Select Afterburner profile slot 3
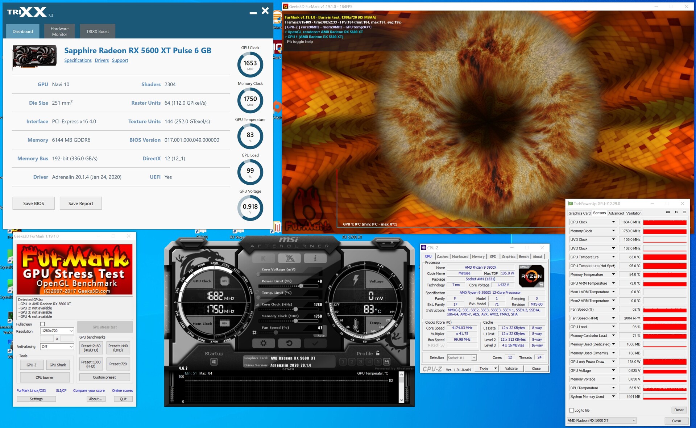The height and width of the screenshot is (428, 696). coord(360,362)
